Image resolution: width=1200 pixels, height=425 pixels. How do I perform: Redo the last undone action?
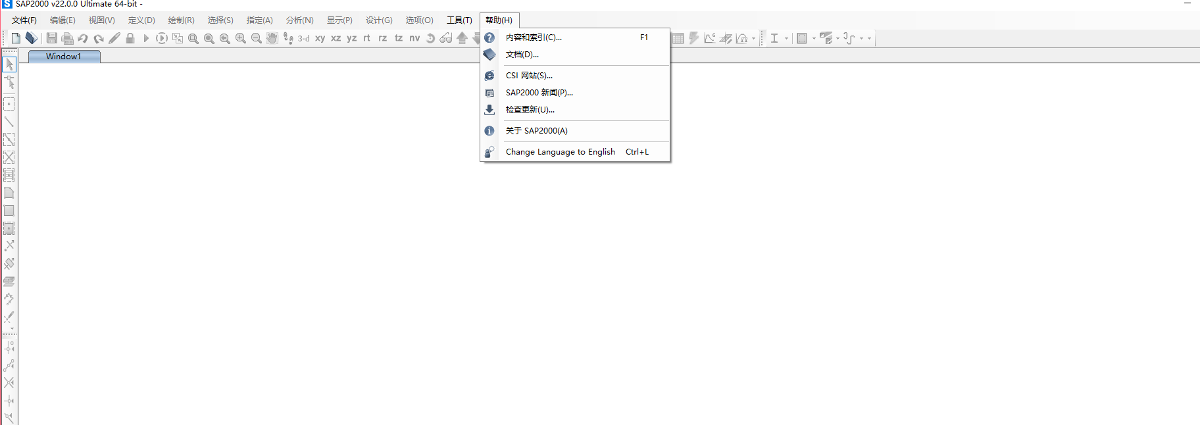[99, 38]
